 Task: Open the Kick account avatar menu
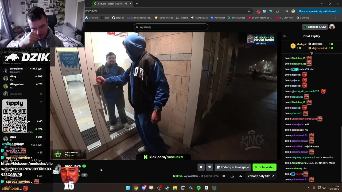[332, 27]
